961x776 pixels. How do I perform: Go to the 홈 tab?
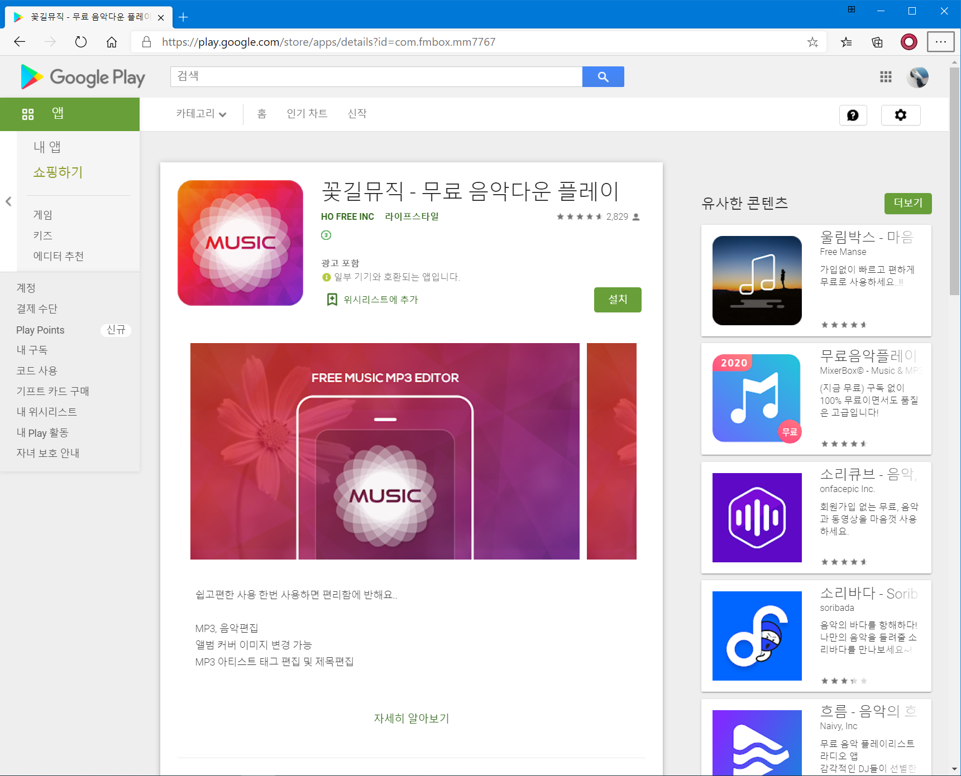pos(262,114)
